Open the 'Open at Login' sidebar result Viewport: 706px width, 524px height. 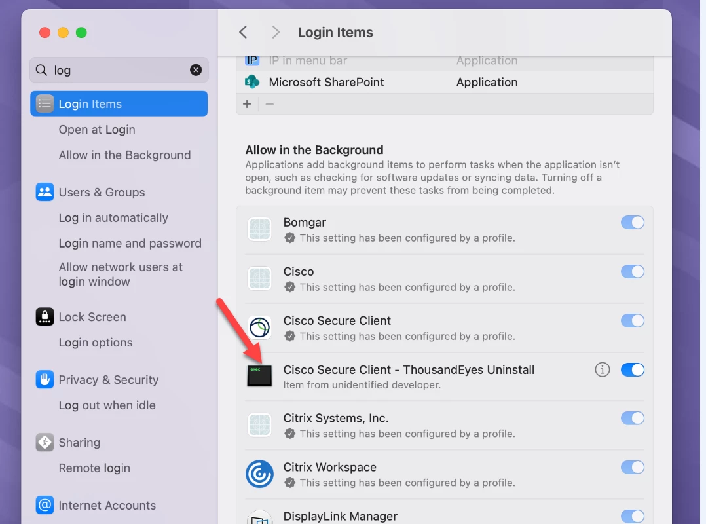point(97,130)
